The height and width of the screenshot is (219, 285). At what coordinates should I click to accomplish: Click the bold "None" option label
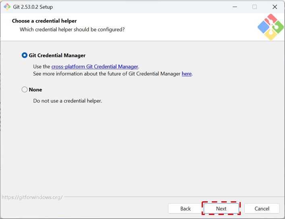35,90
